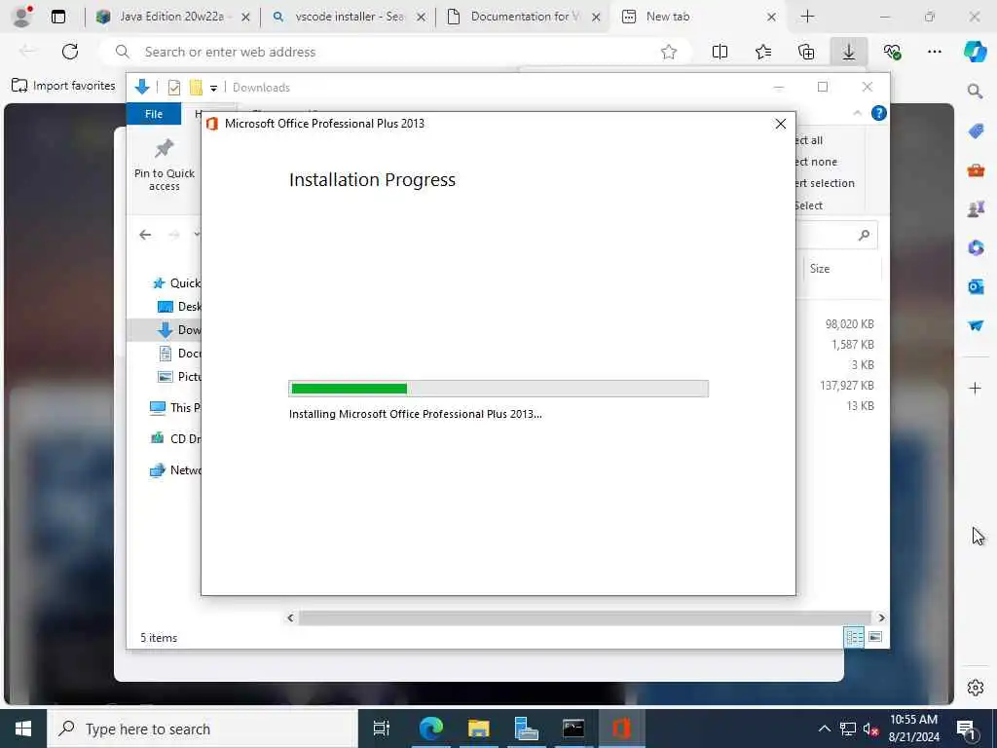Sort Explorer files by Size column
Image resolution: width=997 pixels, height=748 pixels.
point(820,269)
